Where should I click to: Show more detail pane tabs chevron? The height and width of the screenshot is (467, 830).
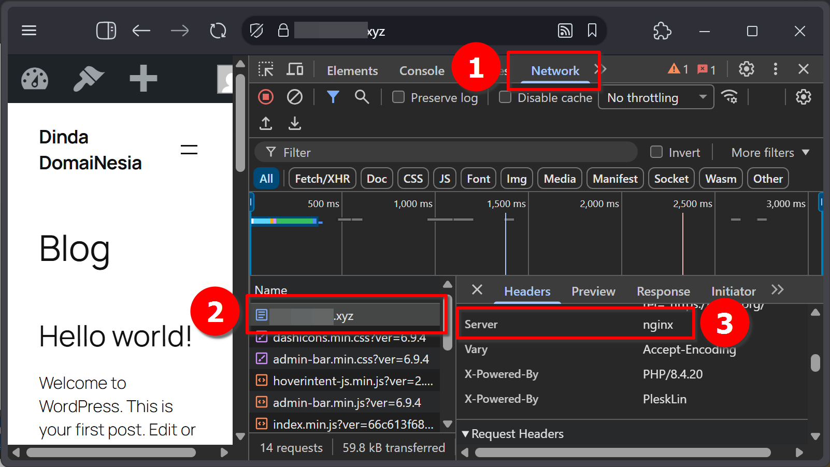click(x=777, y=290)
